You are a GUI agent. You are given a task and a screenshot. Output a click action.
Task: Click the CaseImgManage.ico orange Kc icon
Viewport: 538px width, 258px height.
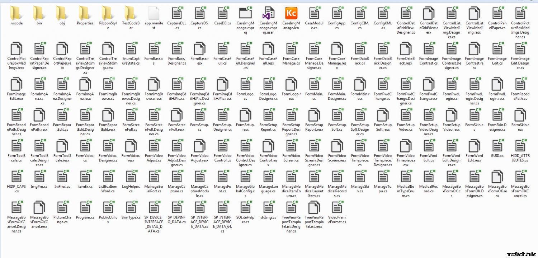tap(291, 14)
